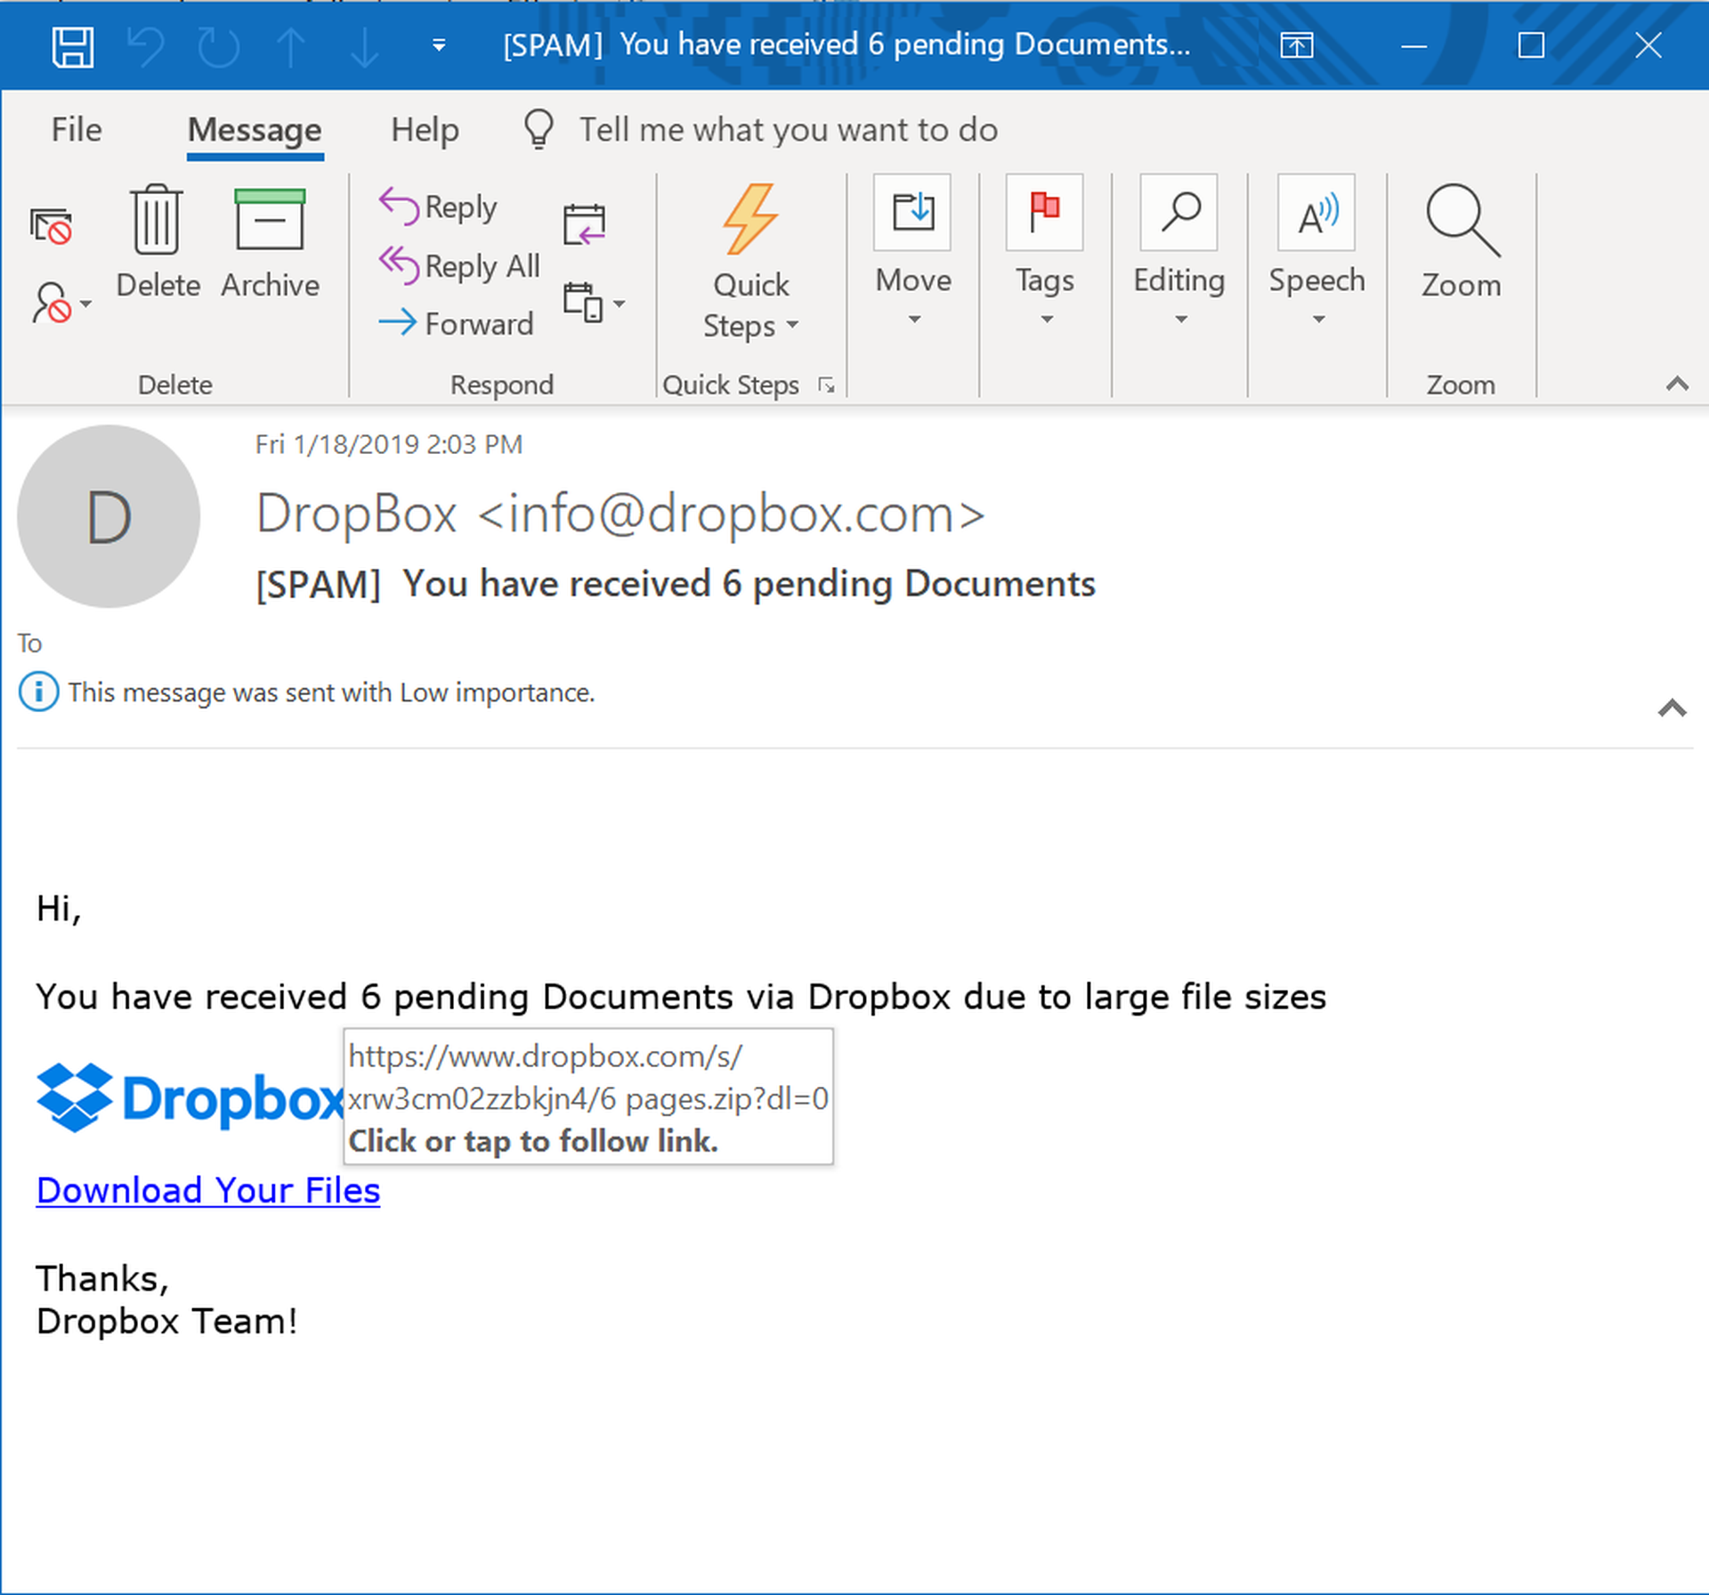This screenshot has height=1595, width=1709.
Task: Open Customize Quick Access Toolbar dropdown
Action: 439,45
